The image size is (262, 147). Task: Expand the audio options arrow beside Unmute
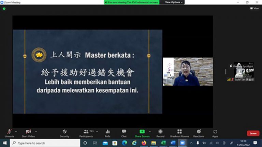[16, 131]
